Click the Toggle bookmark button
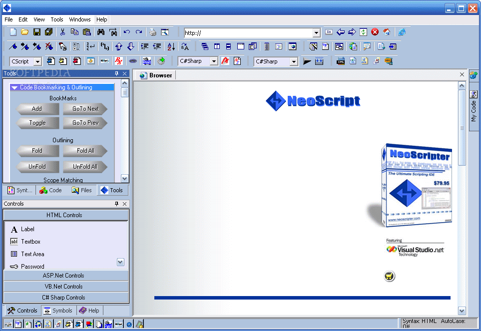This screenshot has width=481, height=331. pos(37,123)
